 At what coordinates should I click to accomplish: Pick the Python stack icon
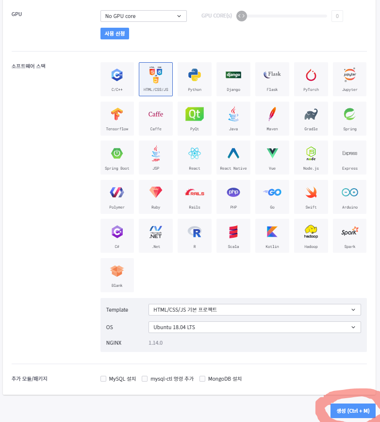195,79
